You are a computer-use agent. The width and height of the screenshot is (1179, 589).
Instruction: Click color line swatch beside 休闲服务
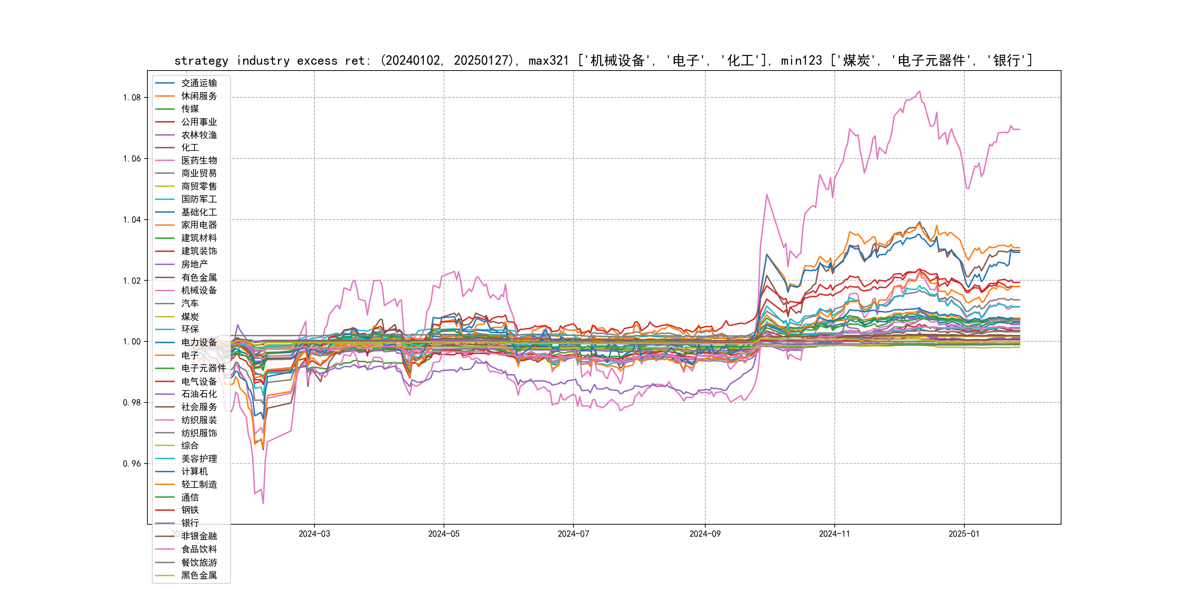click(165, 96)
